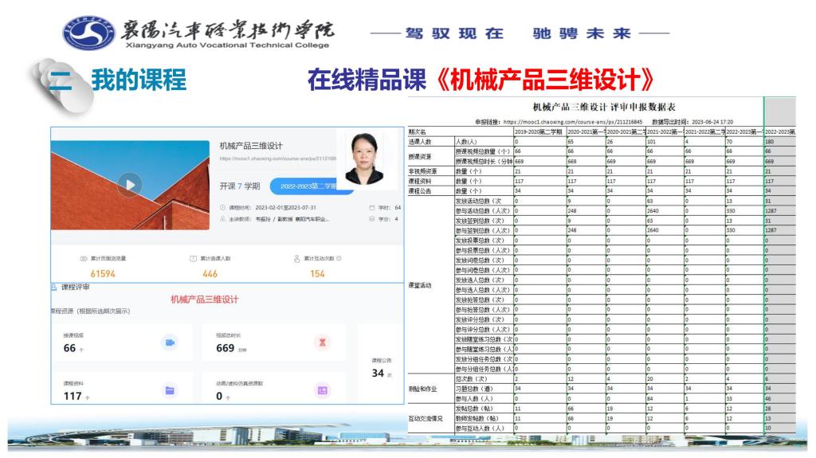The image size is (816, 458).
Task: Click the 课程公告 count of 34
Action: 379,373
